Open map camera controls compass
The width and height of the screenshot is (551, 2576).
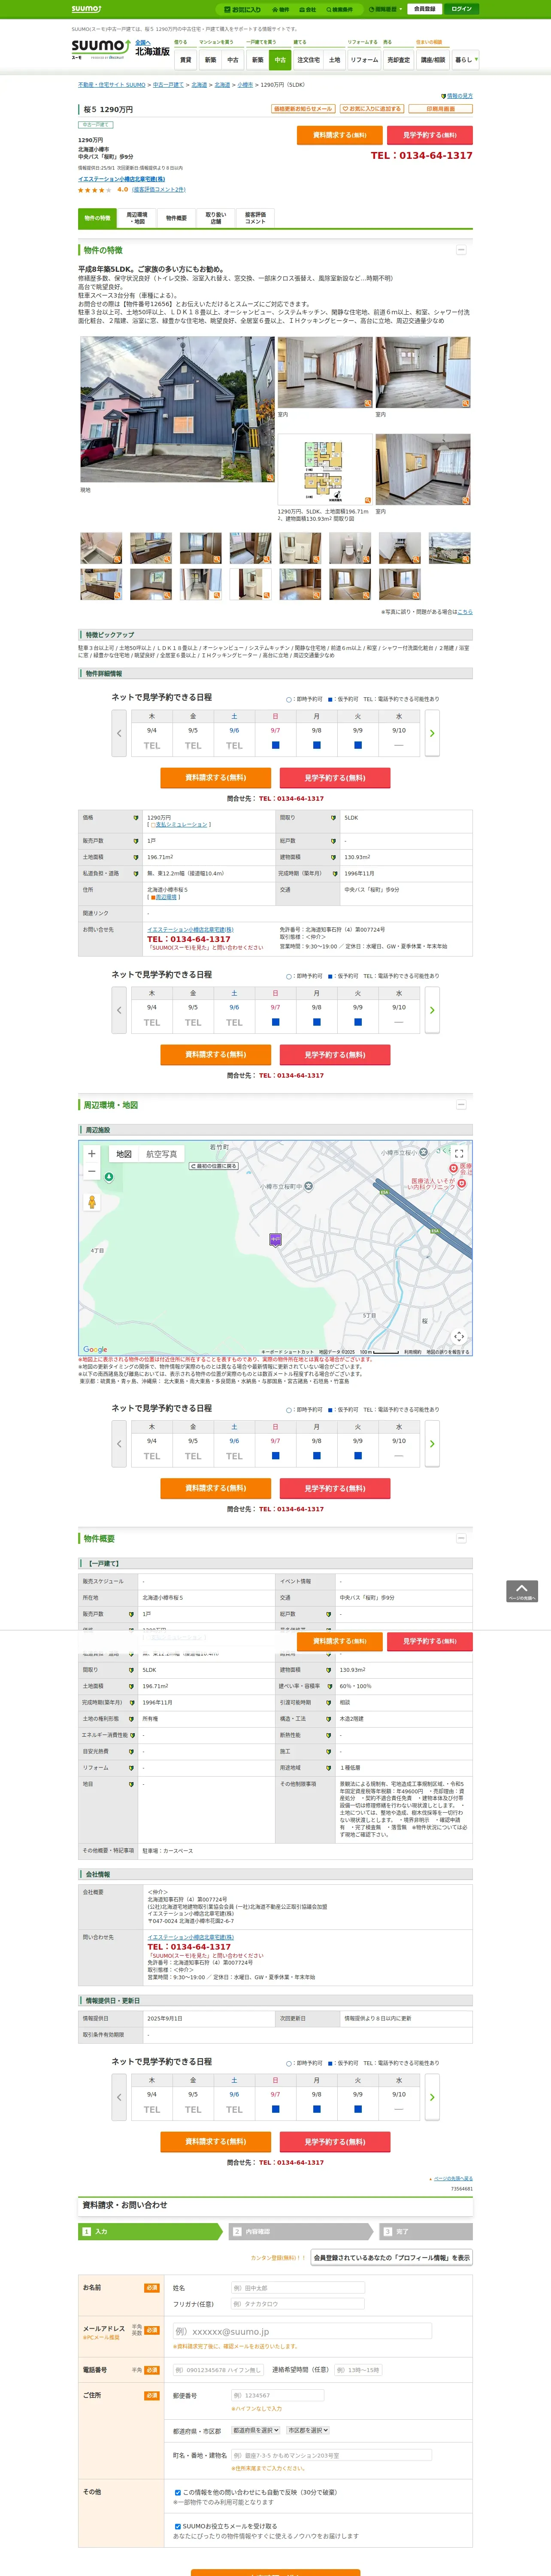[x=459, y=1337]
